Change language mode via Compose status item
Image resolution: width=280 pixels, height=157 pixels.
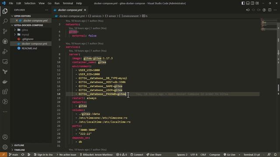coord(214,154)
